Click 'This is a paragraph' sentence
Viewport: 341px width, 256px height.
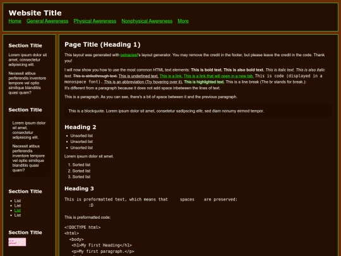pyautogui.click(x=151, y=97)
